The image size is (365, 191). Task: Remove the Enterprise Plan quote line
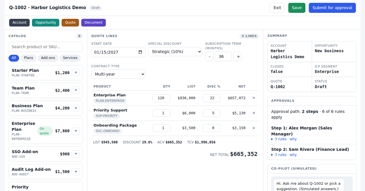point(254,98)
